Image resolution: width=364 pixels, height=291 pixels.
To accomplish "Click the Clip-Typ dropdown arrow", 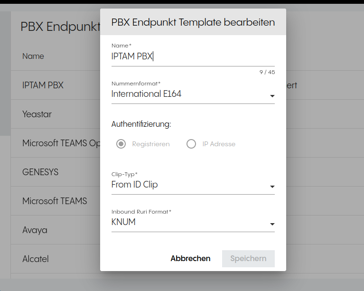I will pos(272,187).
